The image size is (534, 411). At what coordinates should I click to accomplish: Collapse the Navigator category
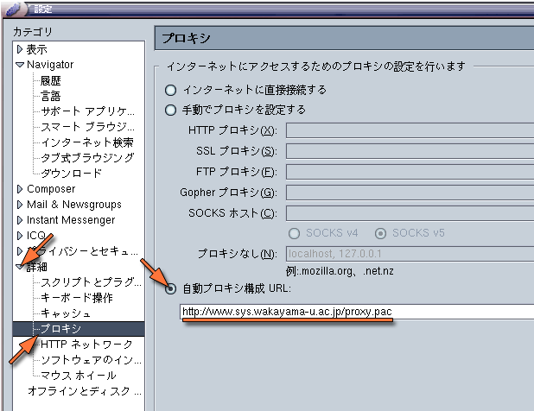point(20,64)
